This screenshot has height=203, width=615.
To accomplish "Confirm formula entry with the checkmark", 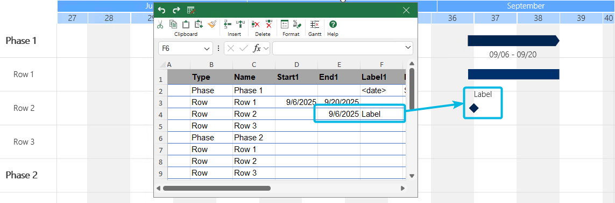I will 244,48.
